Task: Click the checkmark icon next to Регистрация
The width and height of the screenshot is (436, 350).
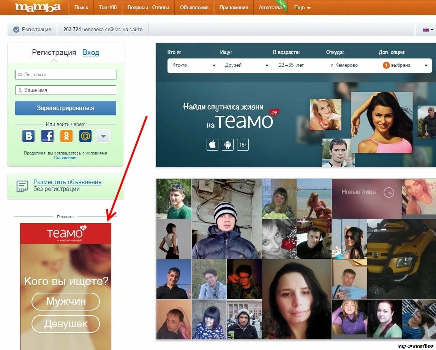Action: point(16,30)
